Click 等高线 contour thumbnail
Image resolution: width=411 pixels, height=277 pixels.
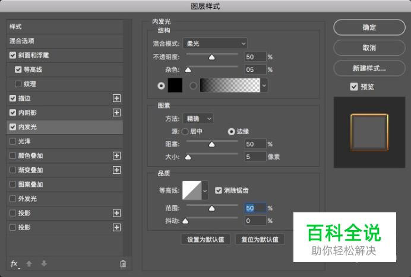pyautogui.click(x=192, y=190)
